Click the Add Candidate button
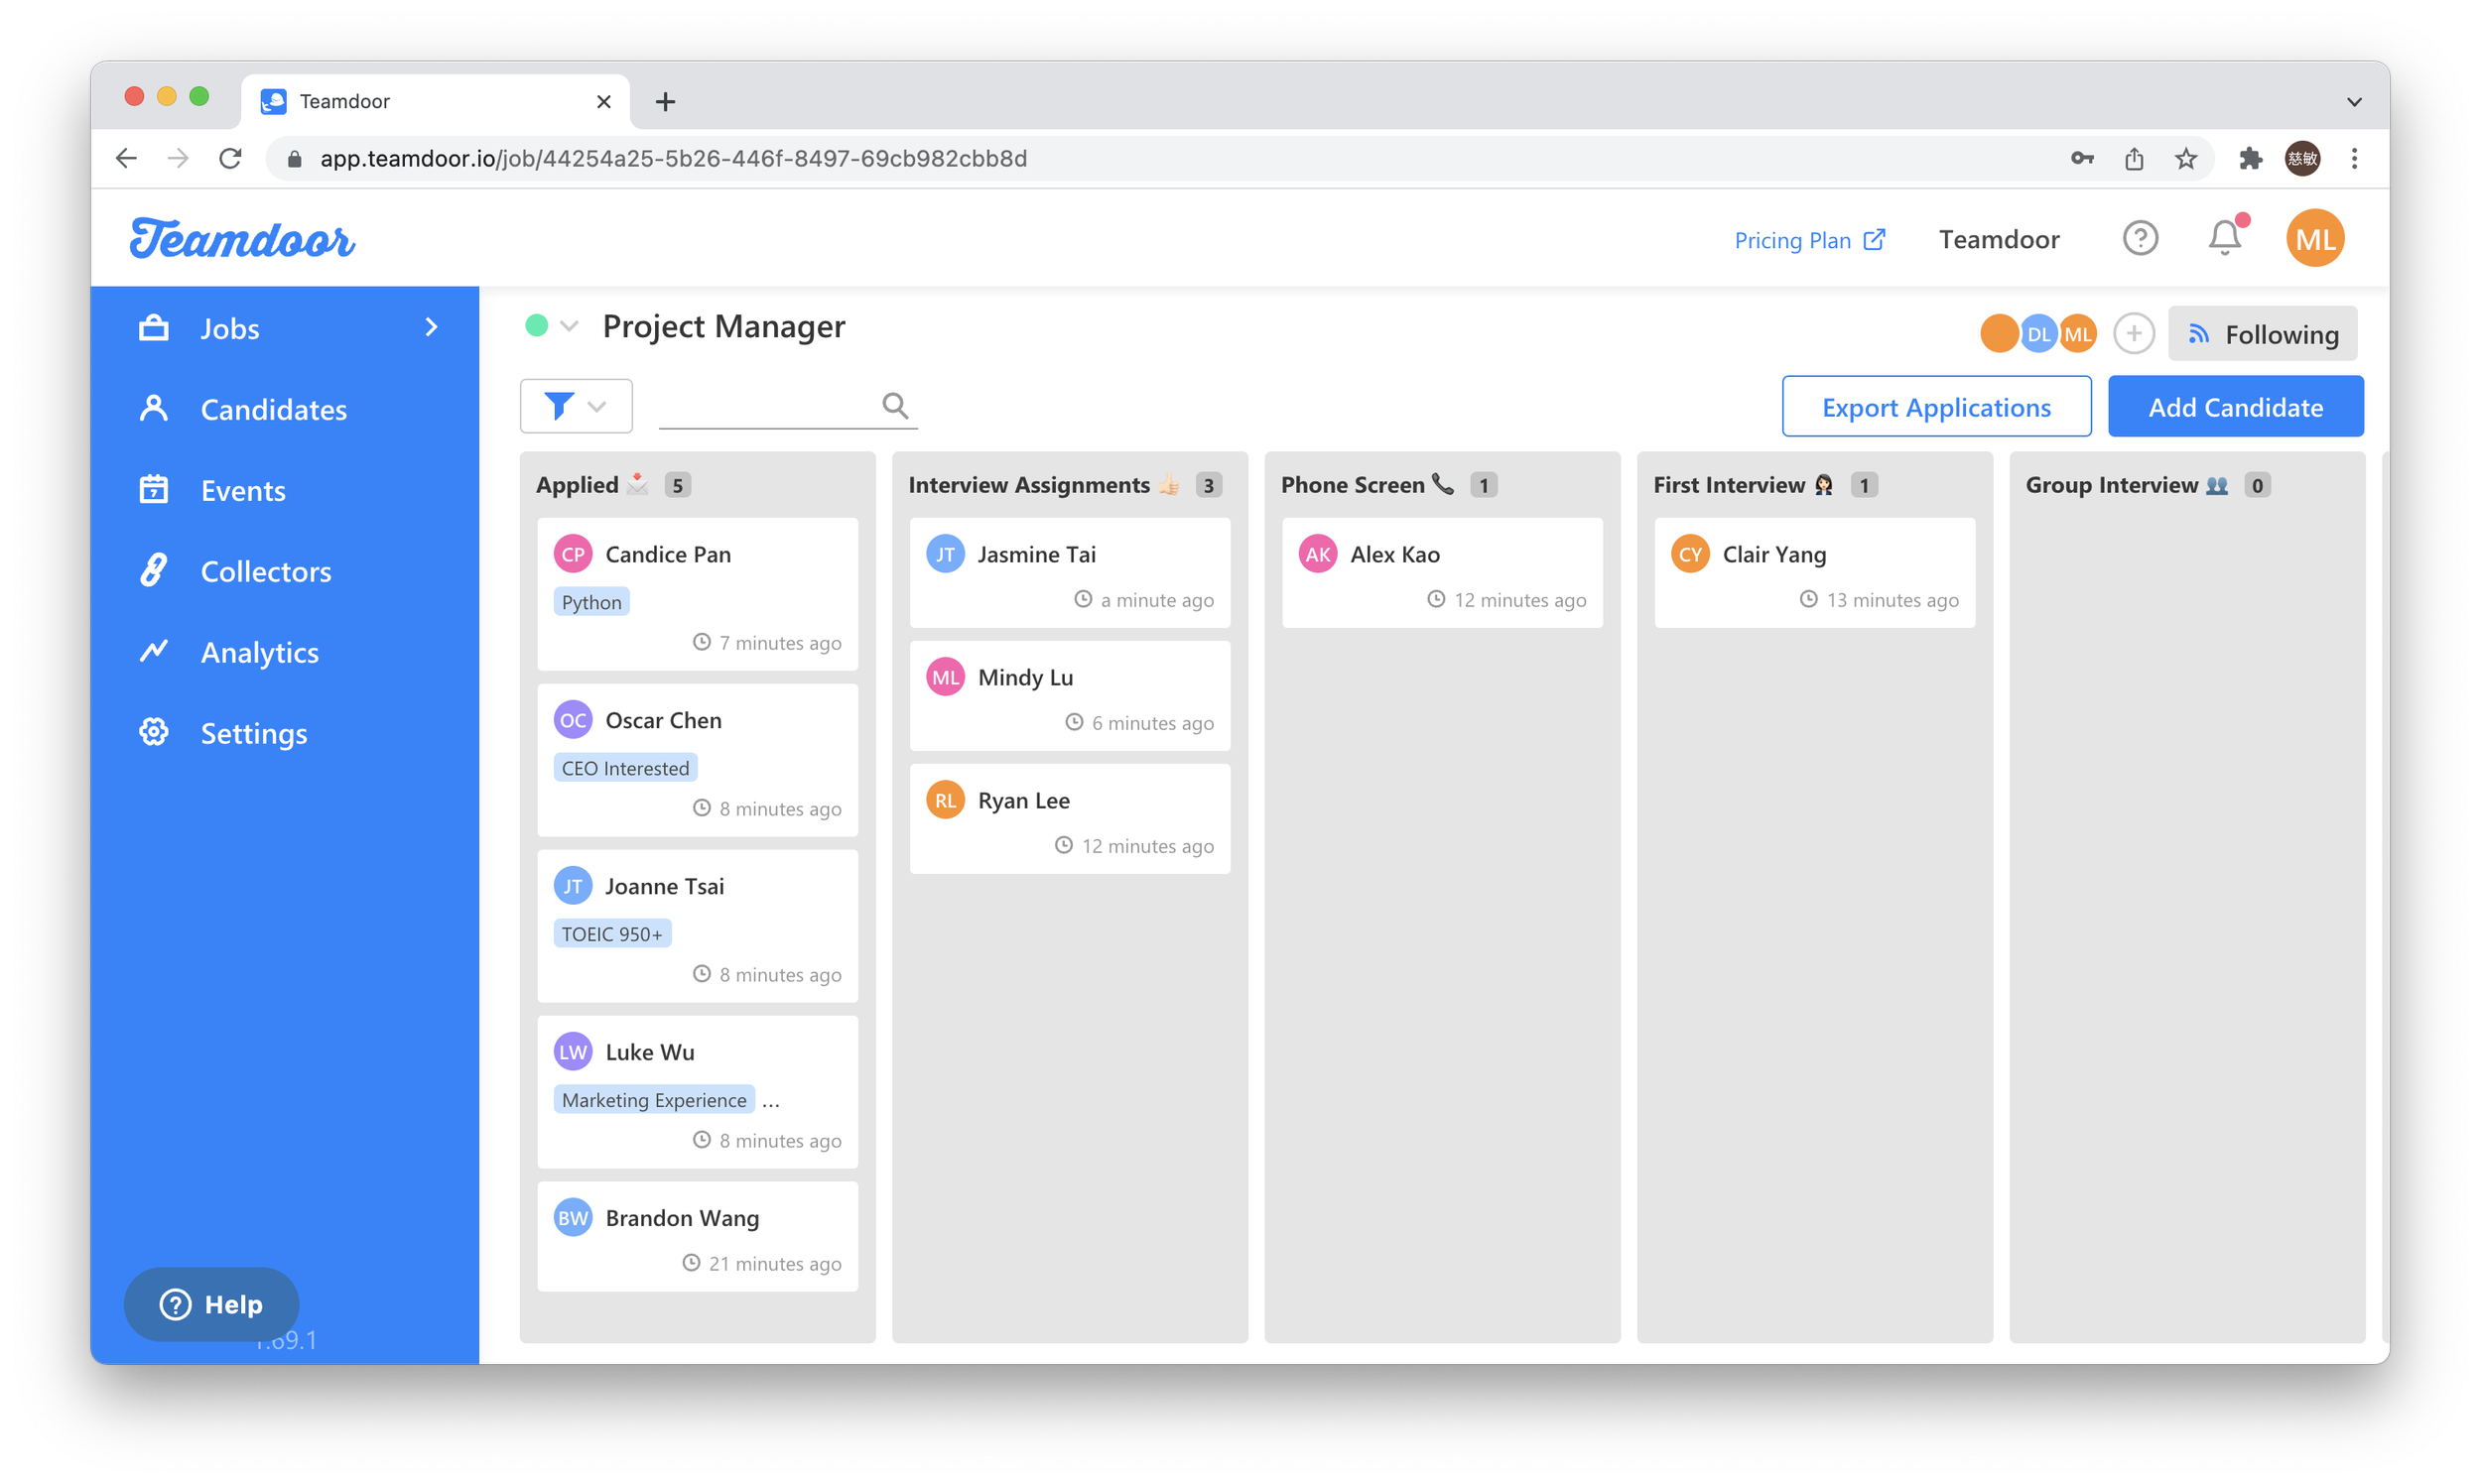Image resolution: width=2481 pixels, height=1484 pixels. (x=2235, y=407)
